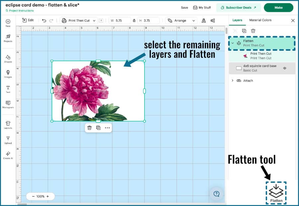The height and width of the screenshot is (206, 299).
Task: Click the help icon next to Print Then Cut
Action: pos(101,21)
